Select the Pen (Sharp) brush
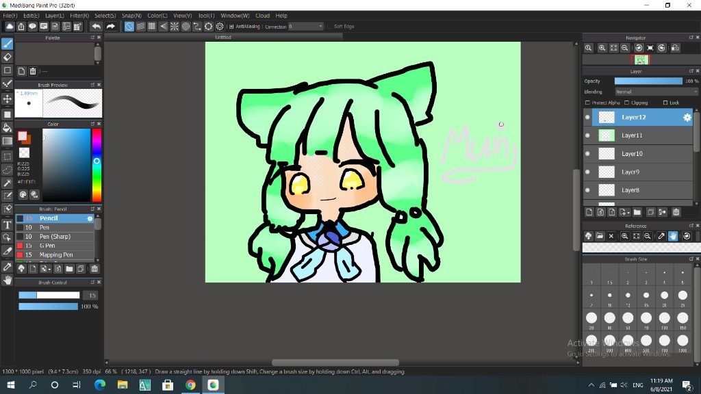 tap(55, 237)
